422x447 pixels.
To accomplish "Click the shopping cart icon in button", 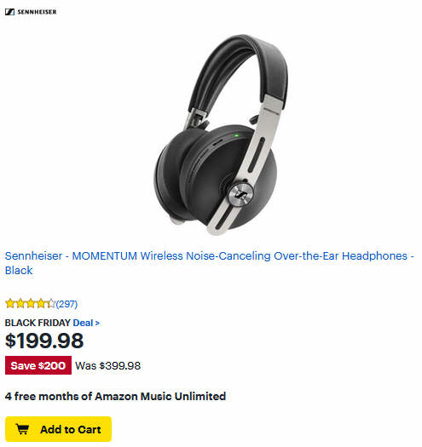I will [22, 429].
